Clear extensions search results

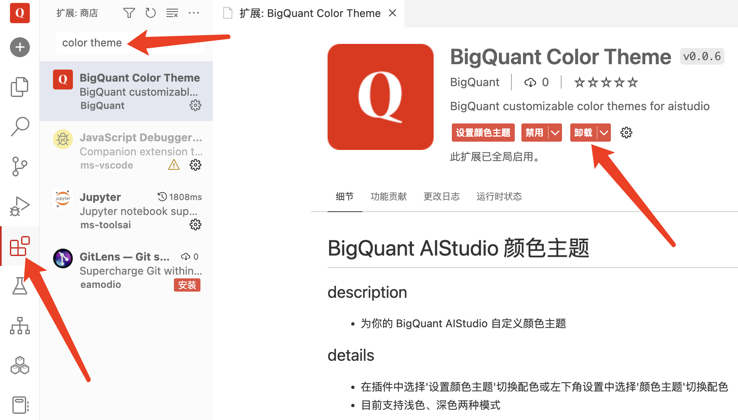(x=172, y=13)
